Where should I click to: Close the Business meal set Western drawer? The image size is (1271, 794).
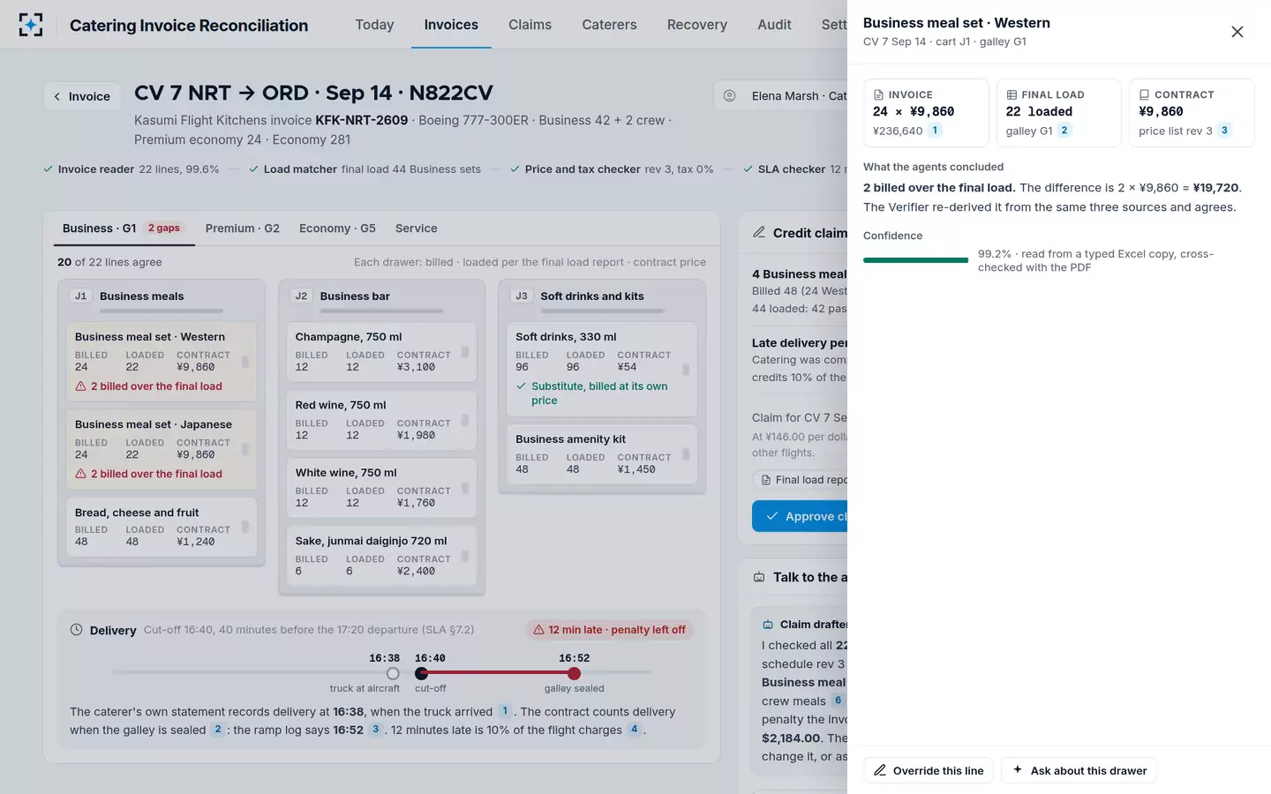[x=1237, y=32]
